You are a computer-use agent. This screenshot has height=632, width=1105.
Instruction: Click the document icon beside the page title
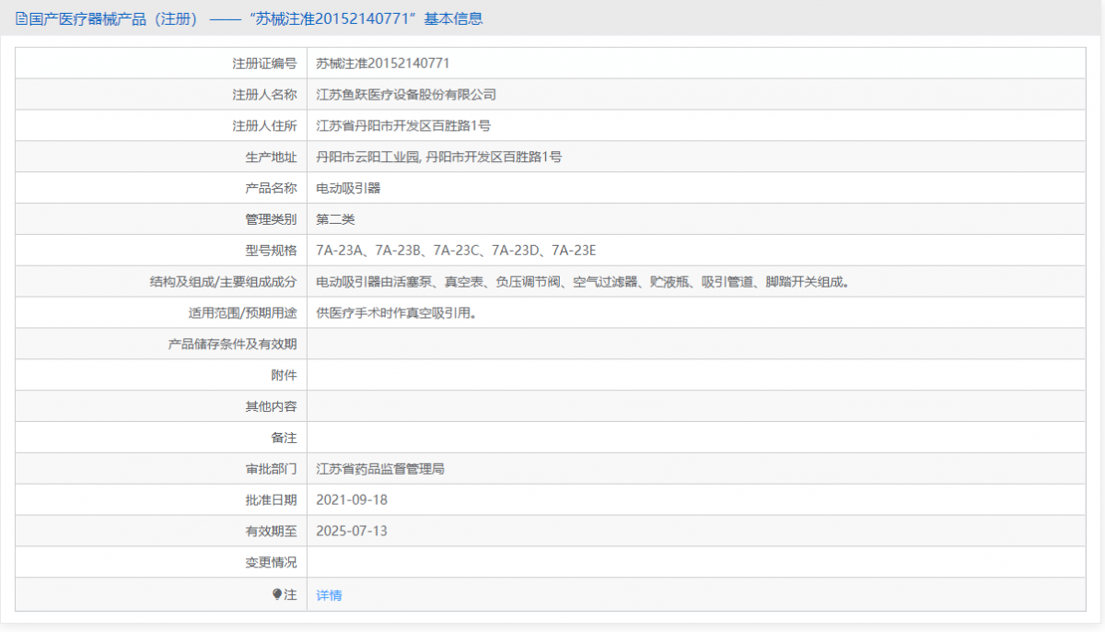[x=21, y=18]
